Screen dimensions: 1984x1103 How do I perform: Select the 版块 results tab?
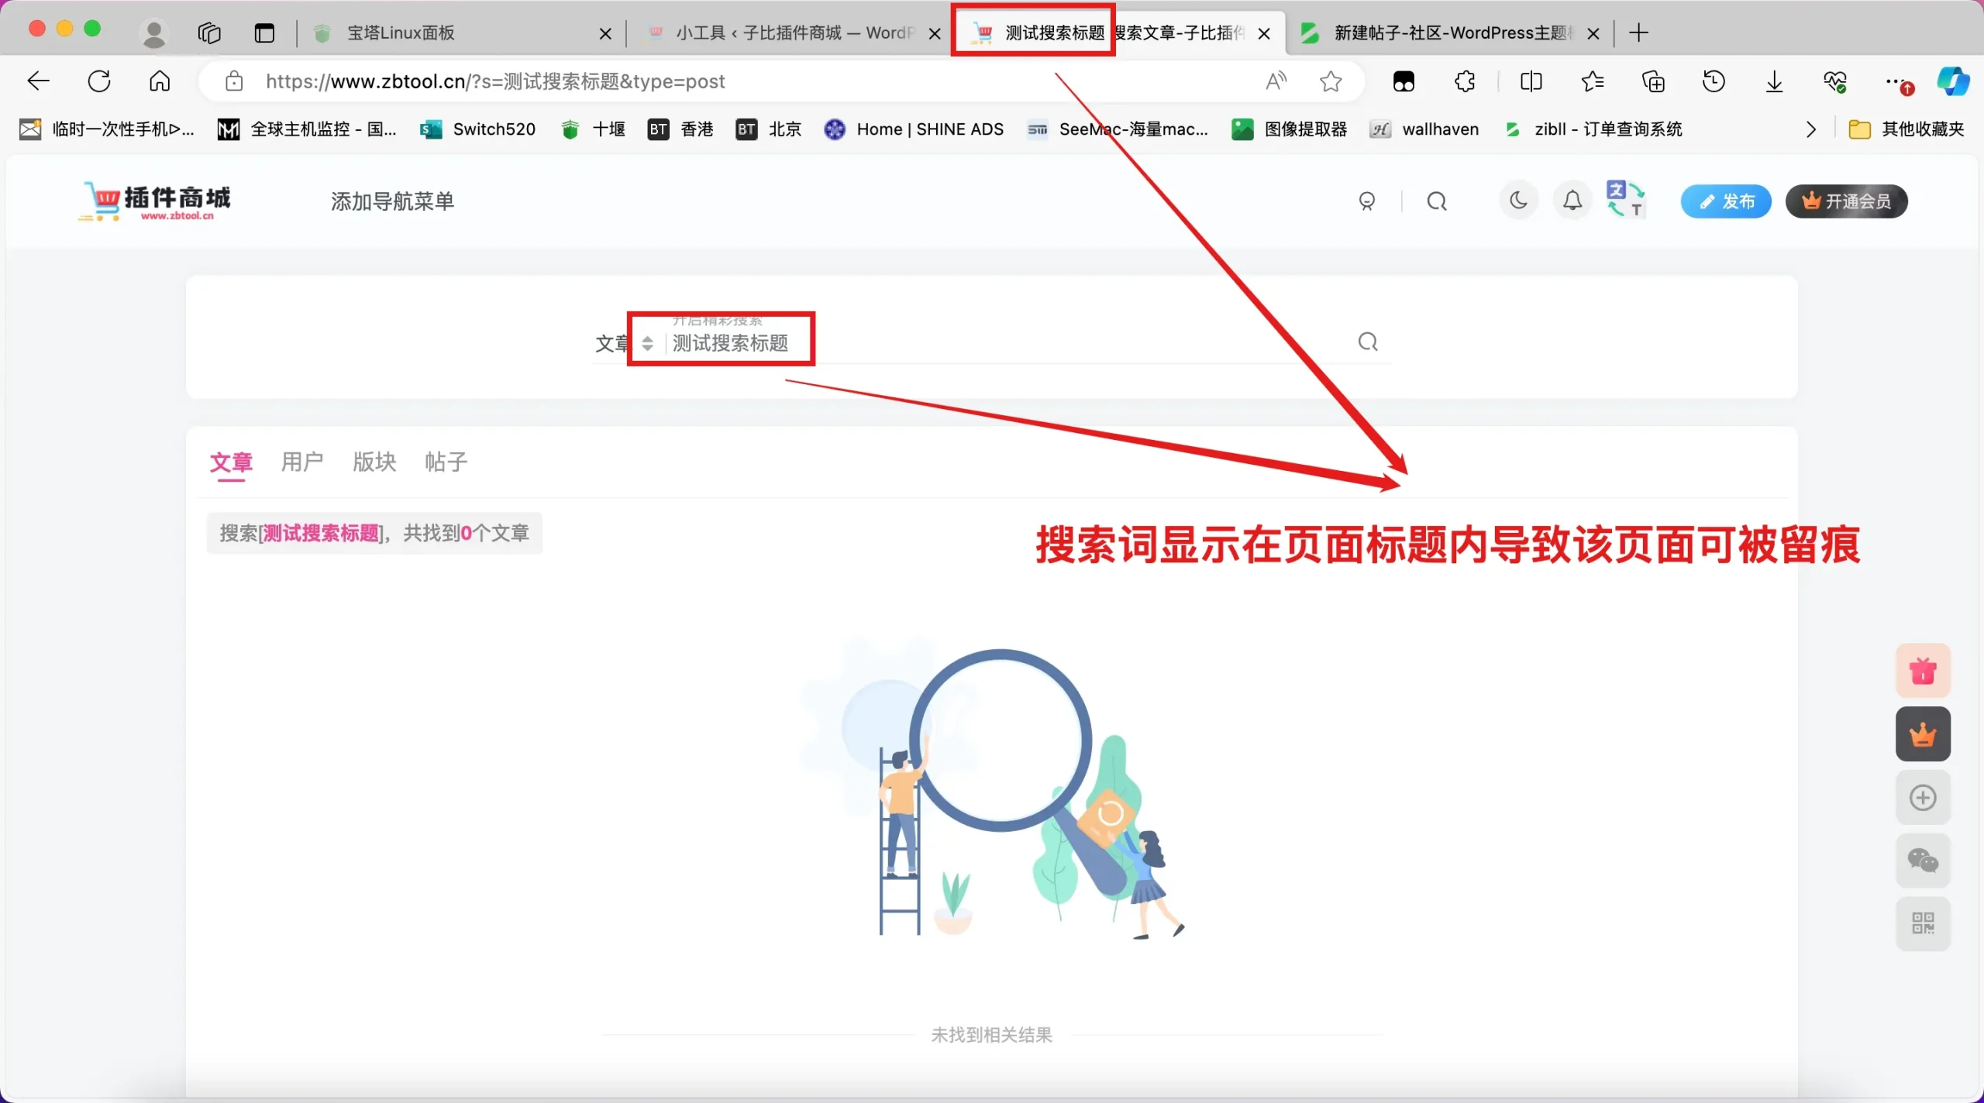(374, 462)
